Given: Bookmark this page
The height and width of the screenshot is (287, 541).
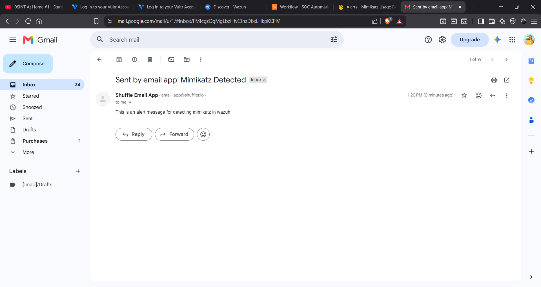Looking at the screenshot, I should tap(96, 21).
